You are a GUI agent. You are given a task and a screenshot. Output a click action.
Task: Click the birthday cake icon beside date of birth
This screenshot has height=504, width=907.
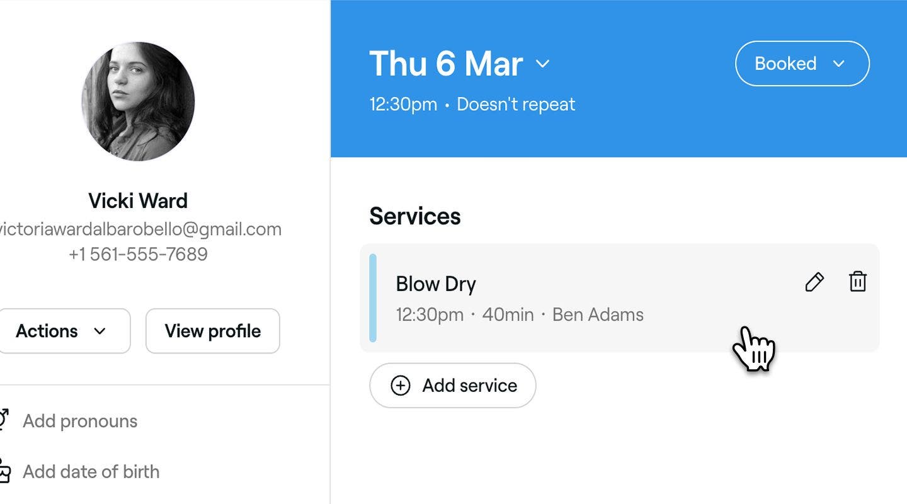[4, 471]
